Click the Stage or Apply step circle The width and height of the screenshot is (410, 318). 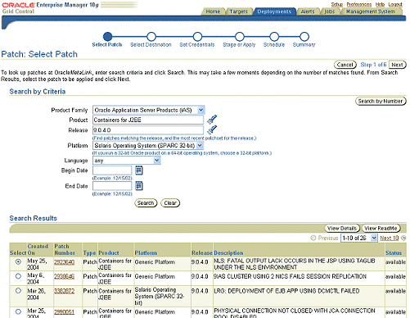240,37
